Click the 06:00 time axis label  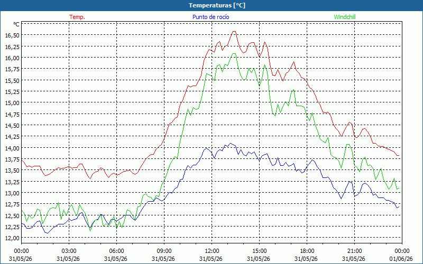(x=116, y=251)
